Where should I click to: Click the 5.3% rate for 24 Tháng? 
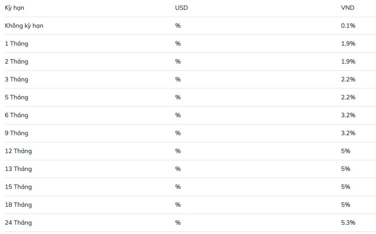pyautogui.click(x=348, y=222)
